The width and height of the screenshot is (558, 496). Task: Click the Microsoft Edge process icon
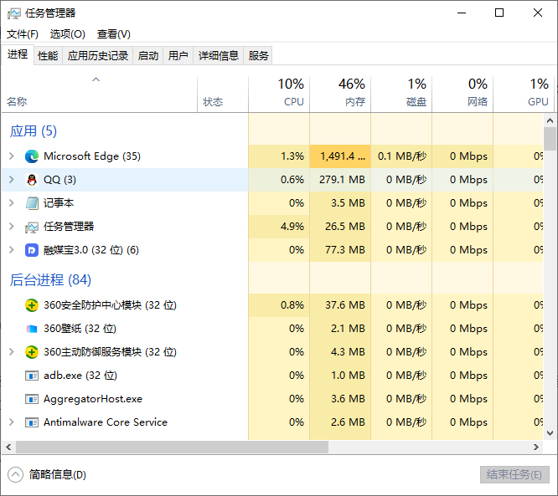point(32,156)
